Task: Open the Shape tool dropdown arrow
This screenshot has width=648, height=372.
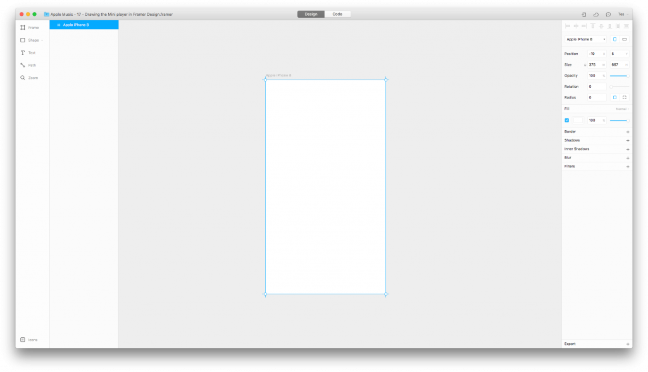Action: [42, 40]
